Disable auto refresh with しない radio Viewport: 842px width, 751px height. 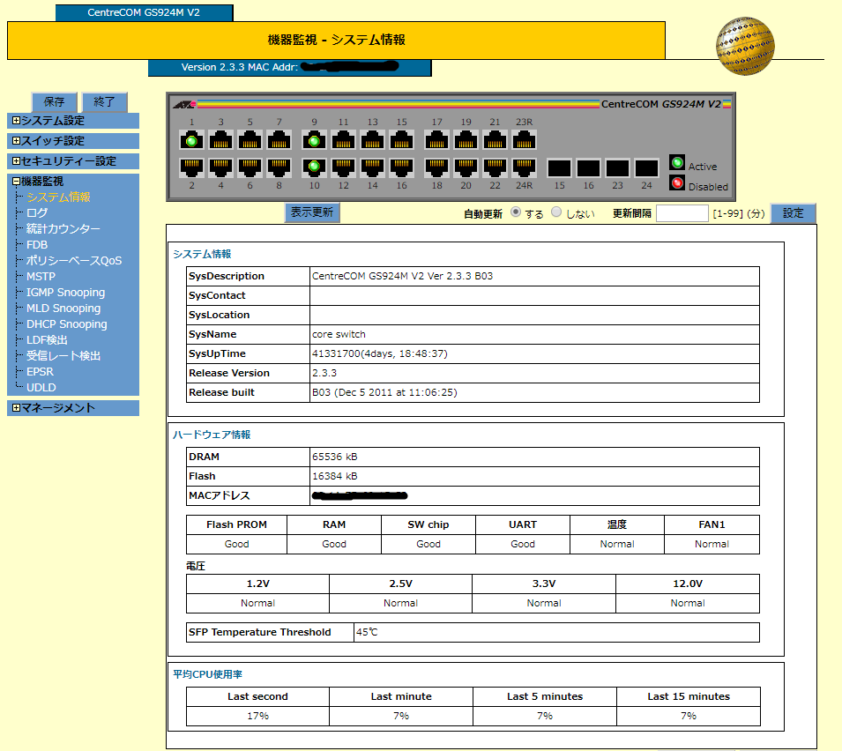point(556,212)
